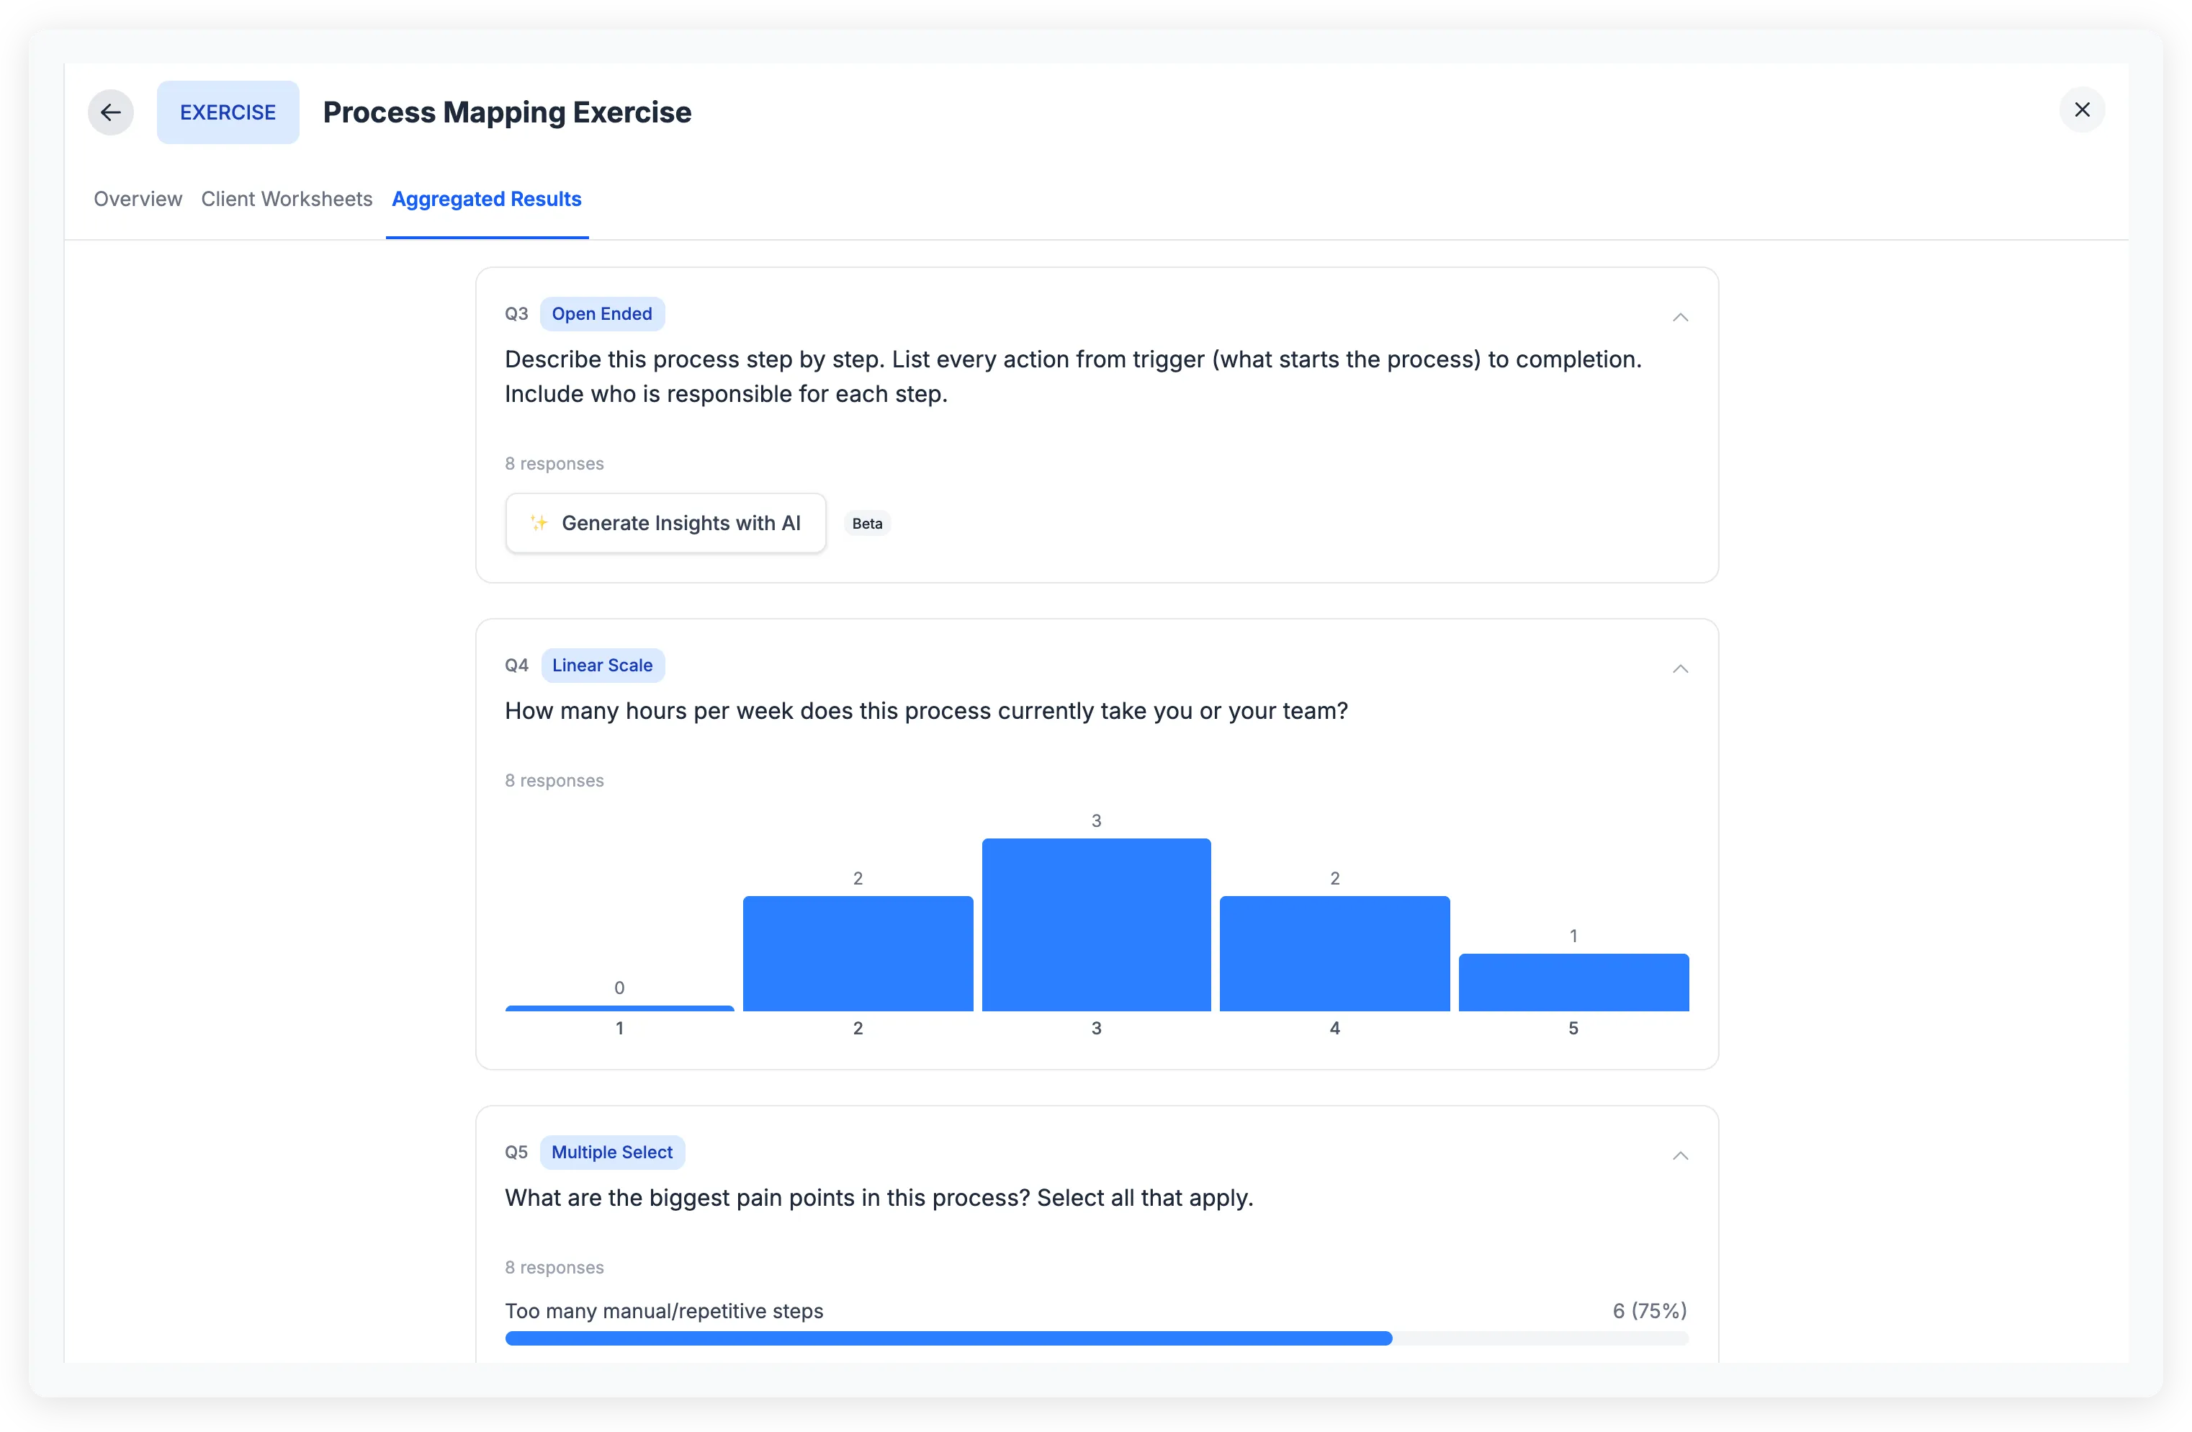This screenshot has width=2192, height=1432.
Task: Click the 8 responses text under Q4
Action: tap(554, 779)
